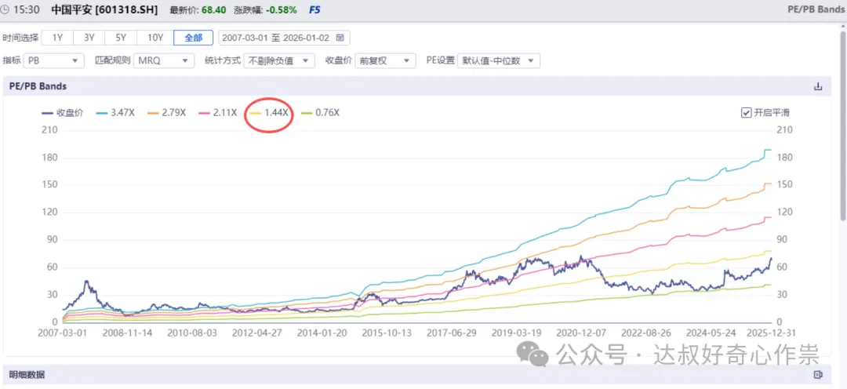The height and width of the screenshot is (389, 847).
Task: Open the 收盘价 前复权 dropdown
Action: pyautogui.click(x=385, y=60)
